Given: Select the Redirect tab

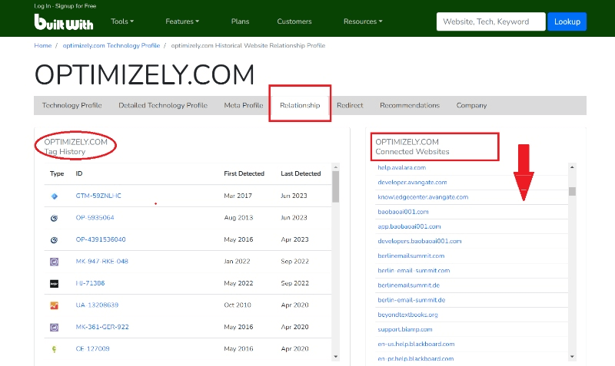Looking at the screenshot, I should click(350, 105).
